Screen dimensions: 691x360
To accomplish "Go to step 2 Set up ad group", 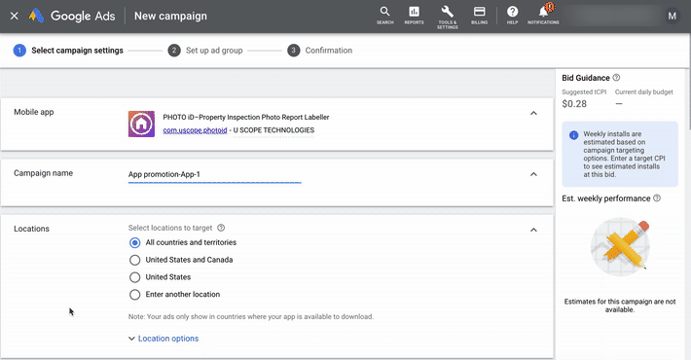I will 205,51.
